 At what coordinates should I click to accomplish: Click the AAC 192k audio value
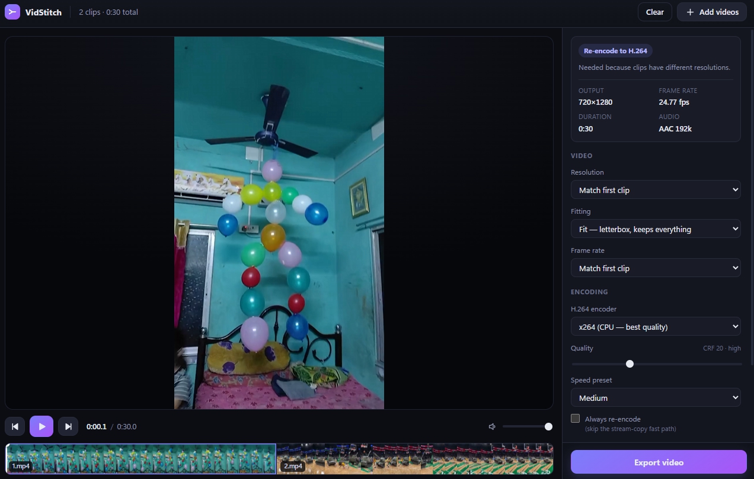pos(675,128)
